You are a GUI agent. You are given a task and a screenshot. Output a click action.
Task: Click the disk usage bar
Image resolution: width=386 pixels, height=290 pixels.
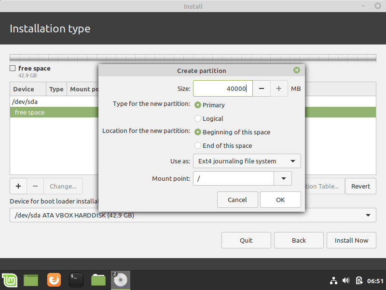click(193, 58)
